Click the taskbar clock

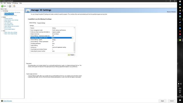click(x=180, y=96)
